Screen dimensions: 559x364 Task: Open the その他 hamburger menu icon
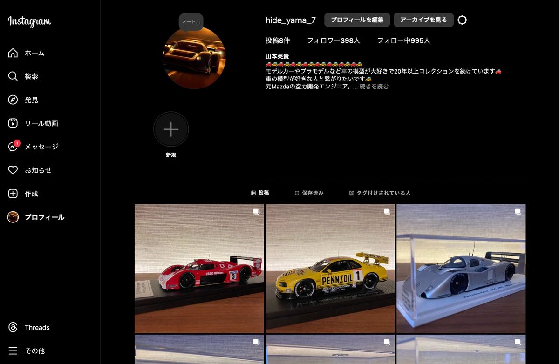13,351
